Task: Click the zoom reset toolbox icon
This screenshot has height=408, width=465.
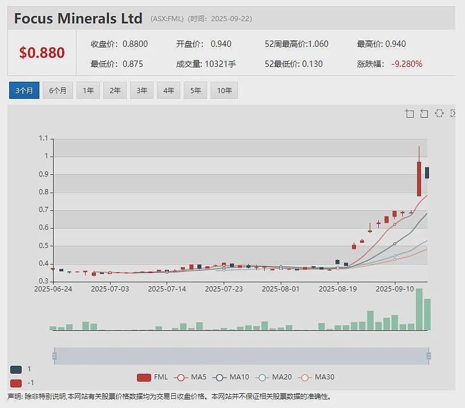Action: pos(424,114)
